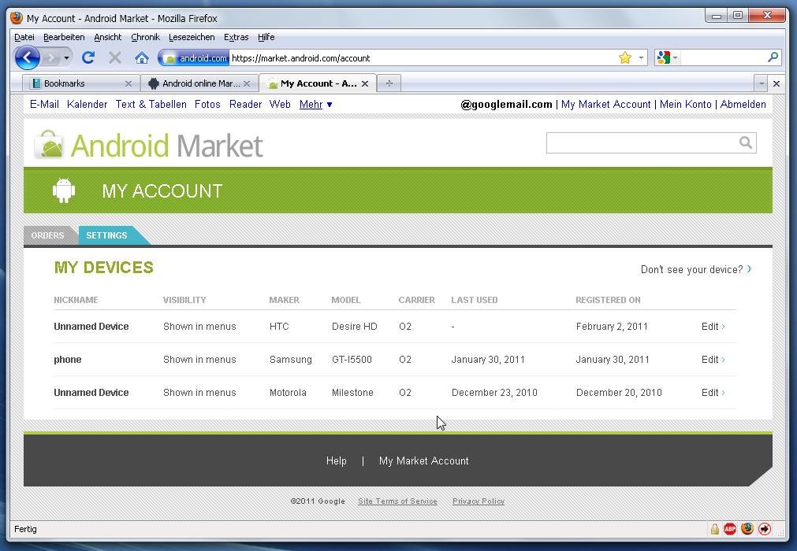
Task: Open a new tab with the plus button
Action: (x=389, y=83)
